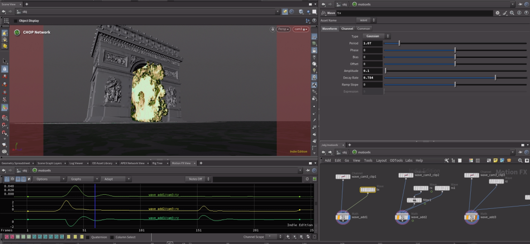This screenshot has height=244, width=530.
Task: Enable the Quaternion checkbox
Action: point(88,237)
